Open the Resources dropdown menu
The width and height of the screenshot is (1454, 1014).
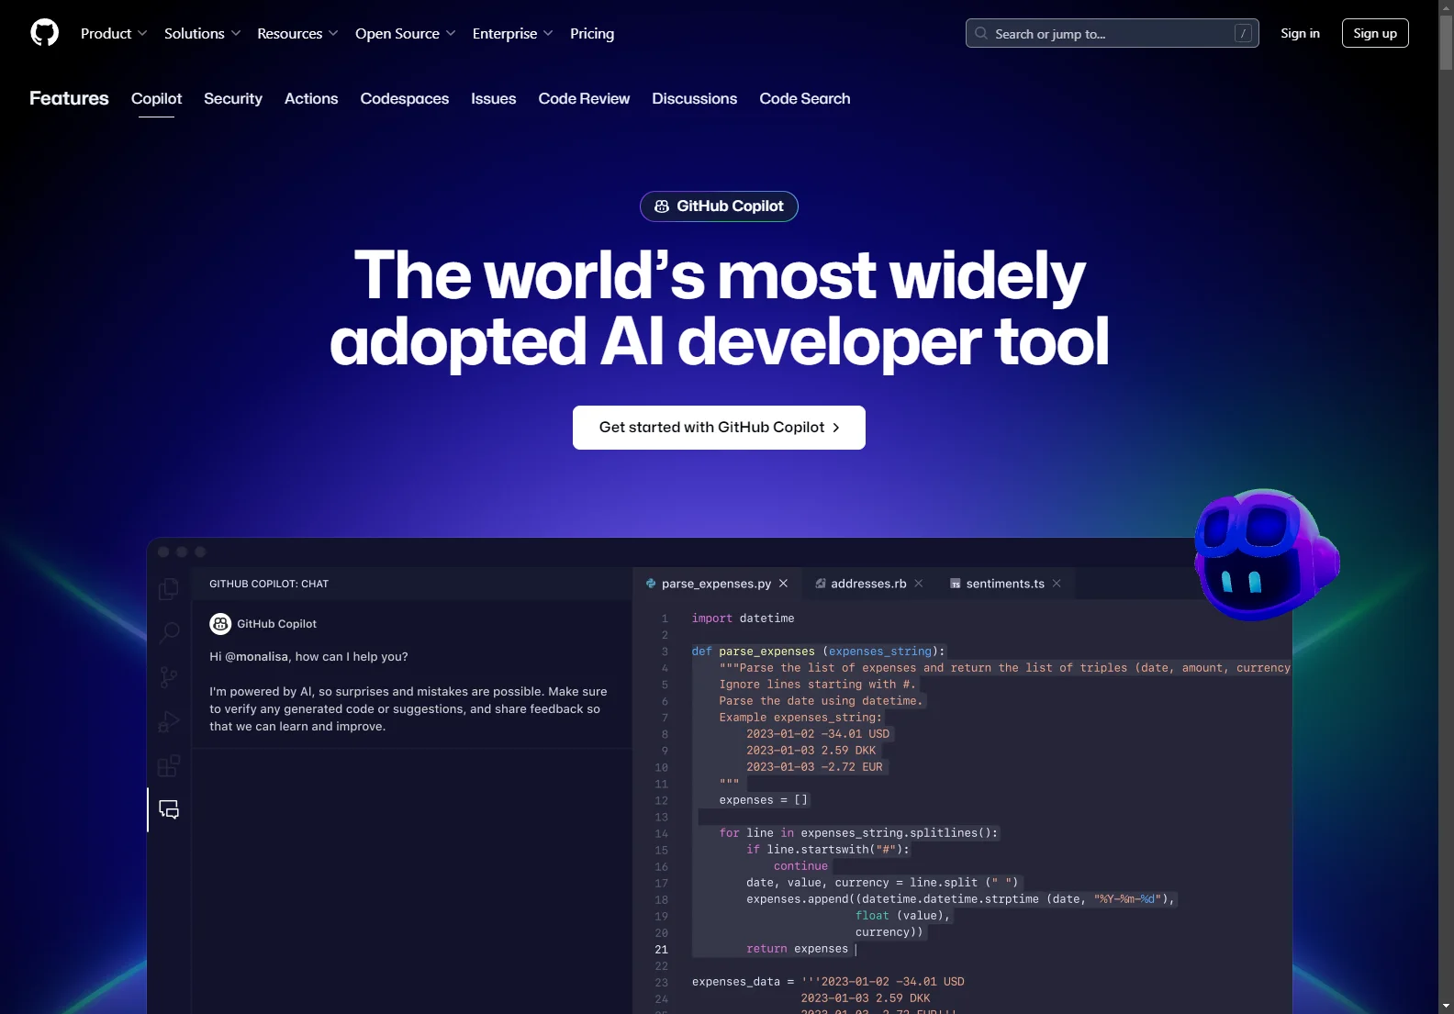point(297,33)
